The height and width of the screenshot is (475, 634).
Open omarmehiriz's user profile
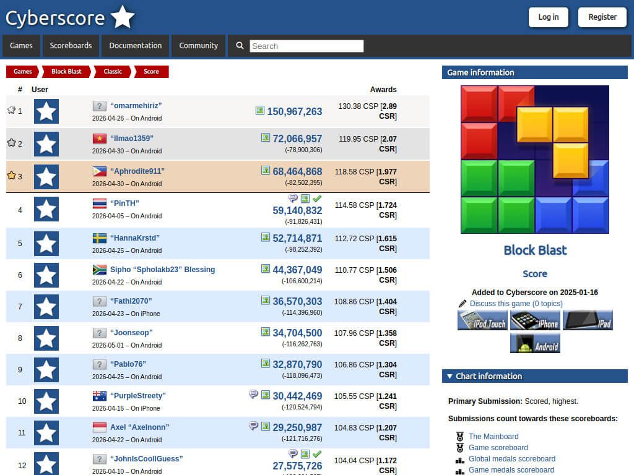(x=136, y=105)
